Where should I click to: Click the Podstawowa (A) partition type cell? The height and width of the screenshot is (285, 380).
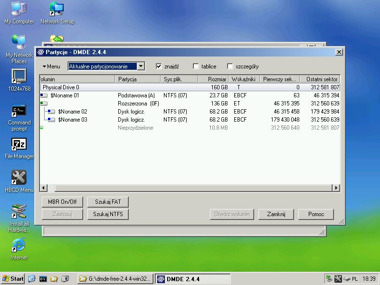coord(136,95)
